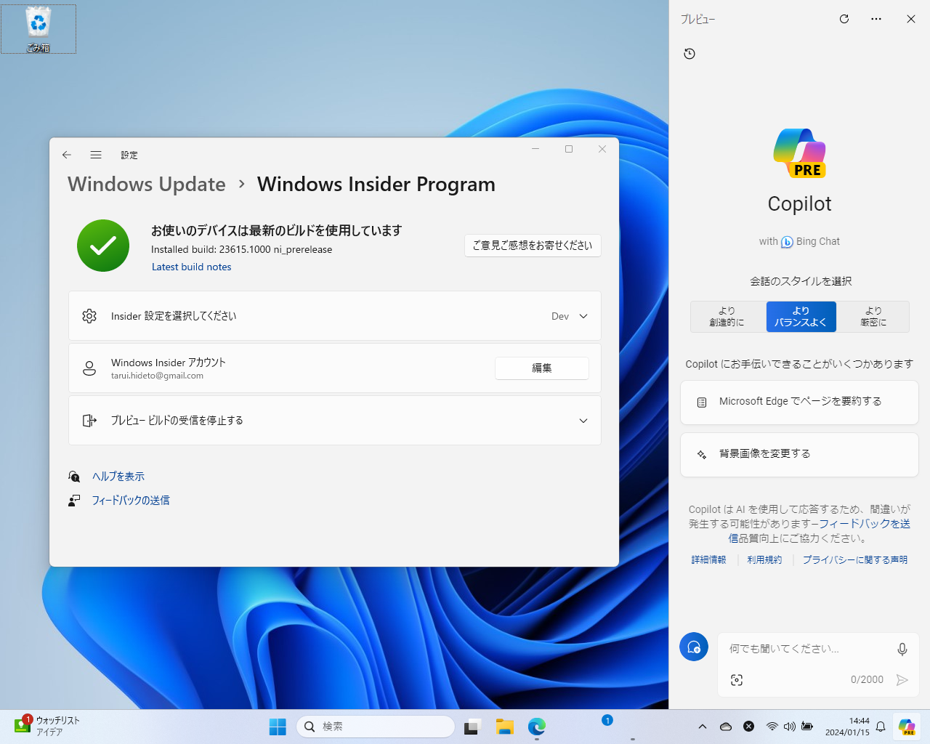The image size is (930, 744).
Task: Open Copilot PRE from the taskbar
Action: point(907,726)
